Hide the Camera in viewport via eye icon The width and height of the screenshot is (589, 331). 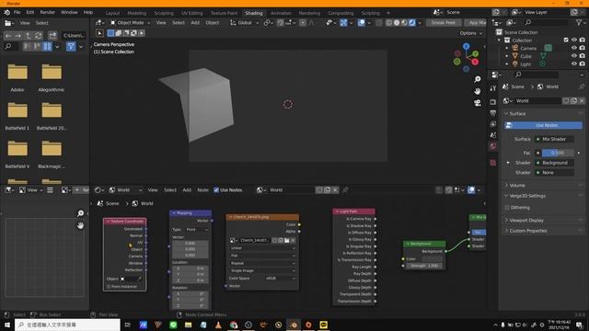click(574, 48)
